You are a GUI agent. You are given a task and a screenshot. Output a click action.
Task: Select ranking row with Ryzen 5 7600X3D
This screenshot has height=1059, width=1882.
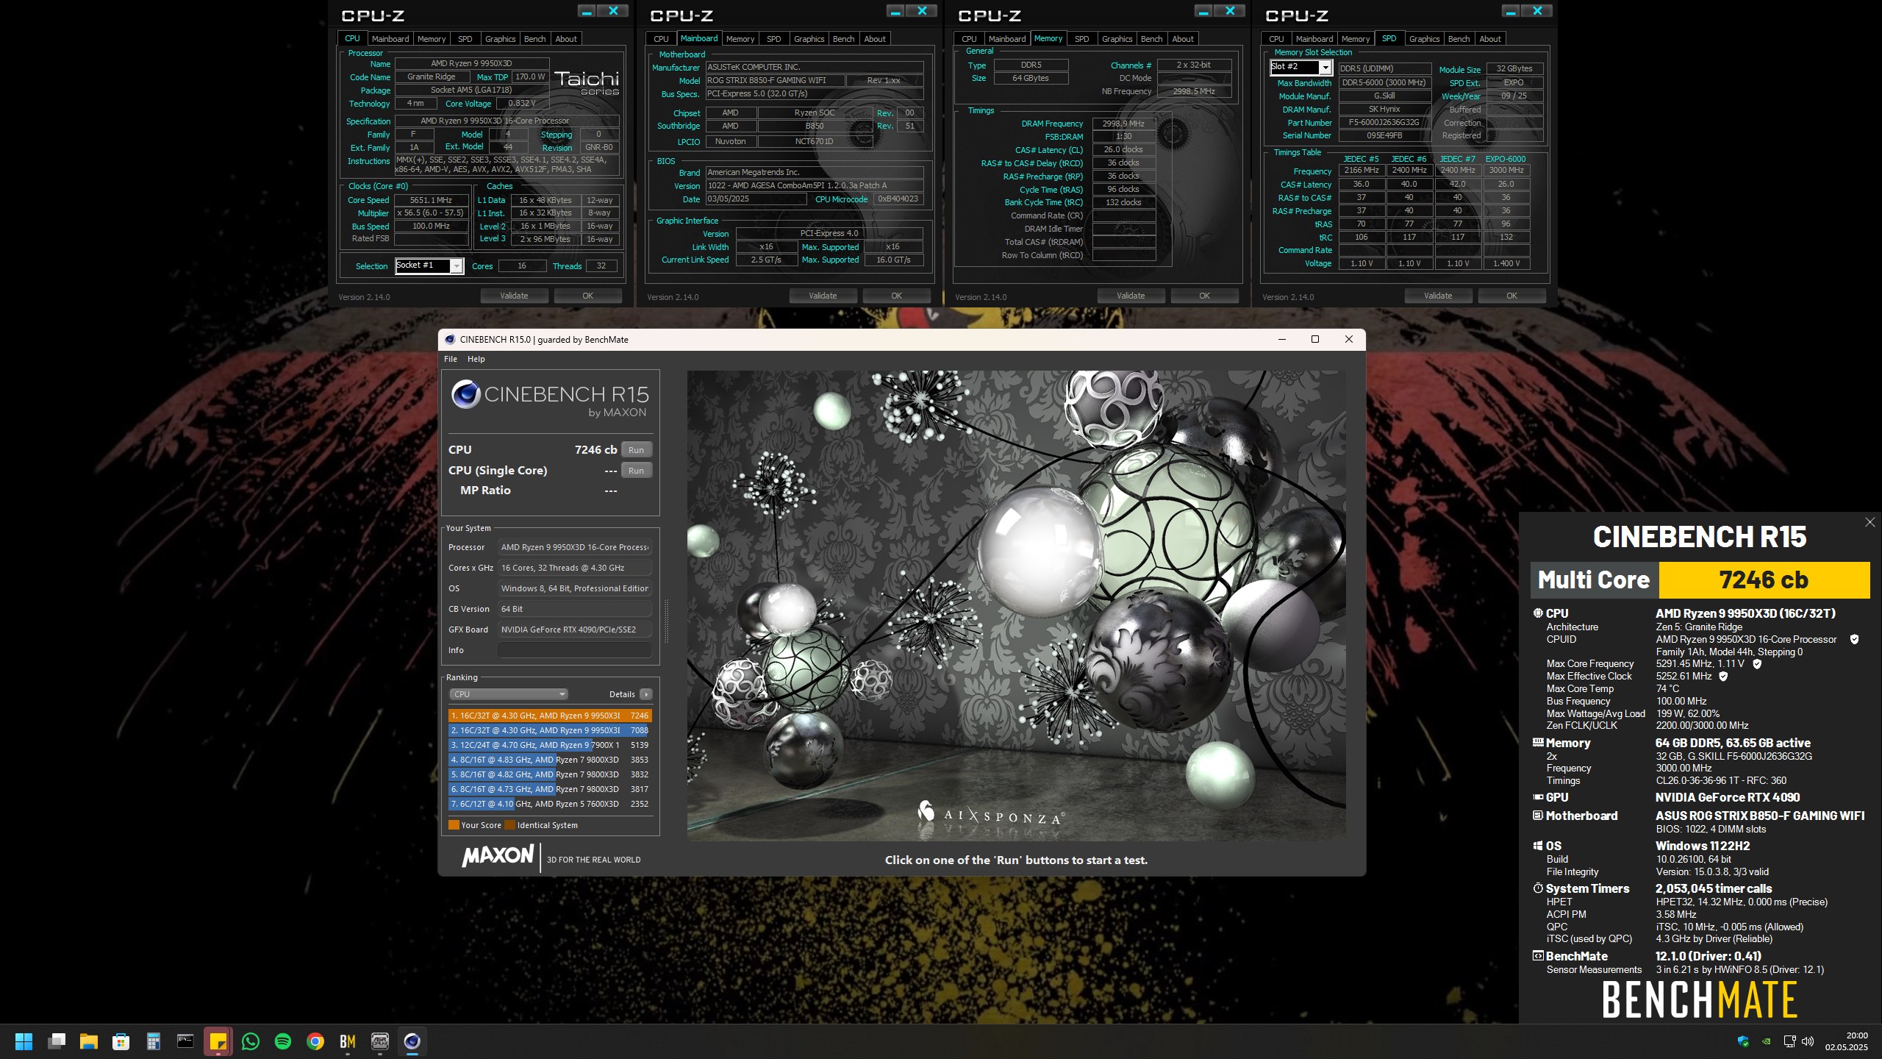coord(550,804)
